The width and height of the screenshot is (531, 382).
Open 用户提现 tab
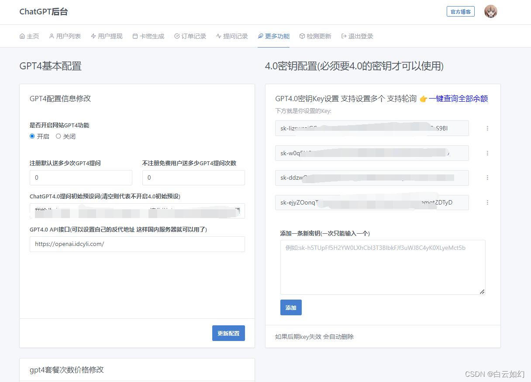107,36
